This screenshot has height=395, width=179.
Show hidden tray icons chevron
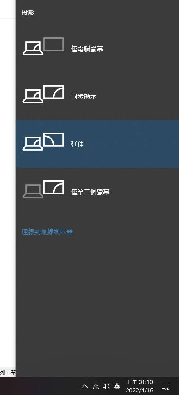[85, 386]
